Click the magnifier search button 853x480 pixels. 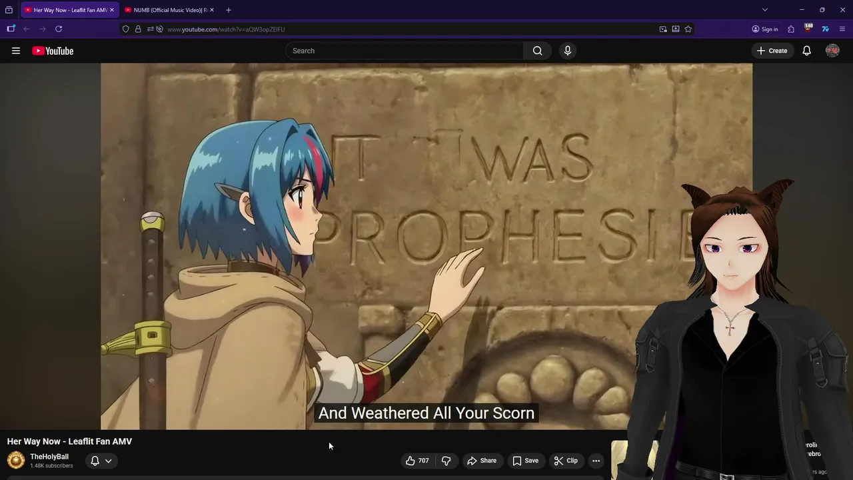538,51
